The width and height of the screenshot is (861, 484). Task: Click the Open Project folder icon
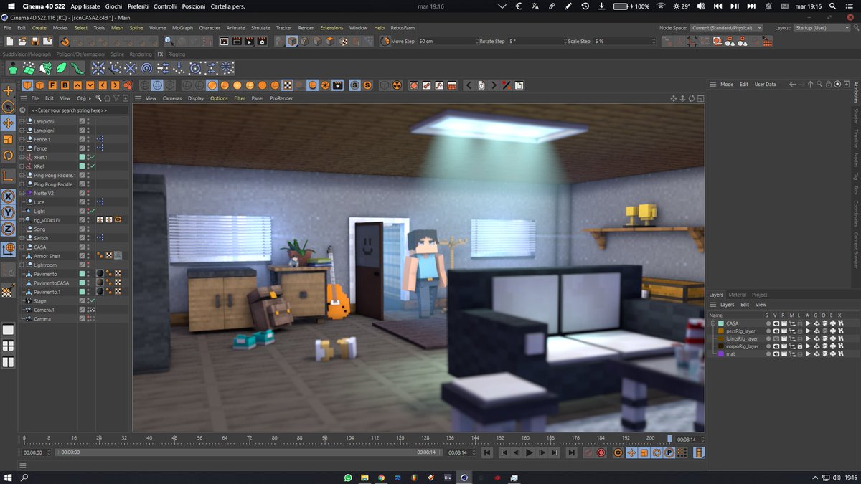click(22, 42)
